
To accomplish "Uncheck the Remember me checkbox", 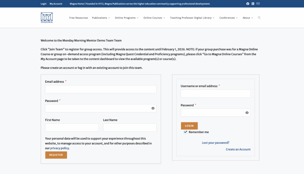I will (x=185, y=132).
